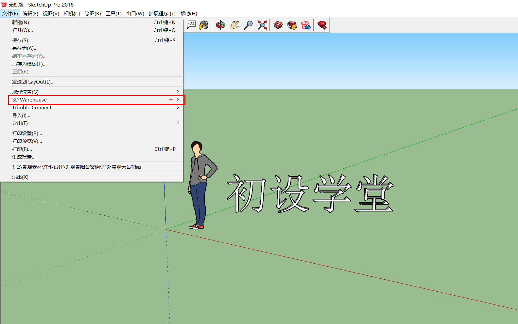Open the 工具(T) menu
This screenshot has height=324, width=518.
113,13
